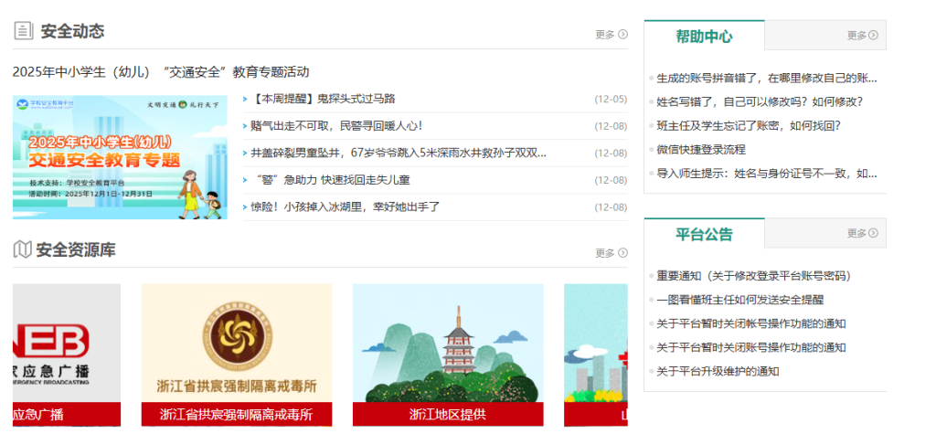Select the 平台公告 tab
Image resolution: width=936 pixels, height=434 pixels.
coord(705,234)
